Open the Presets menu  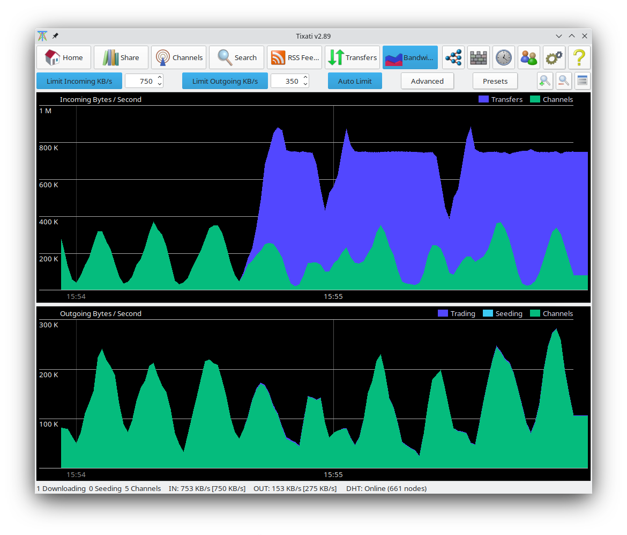click(x=495, y=80)
